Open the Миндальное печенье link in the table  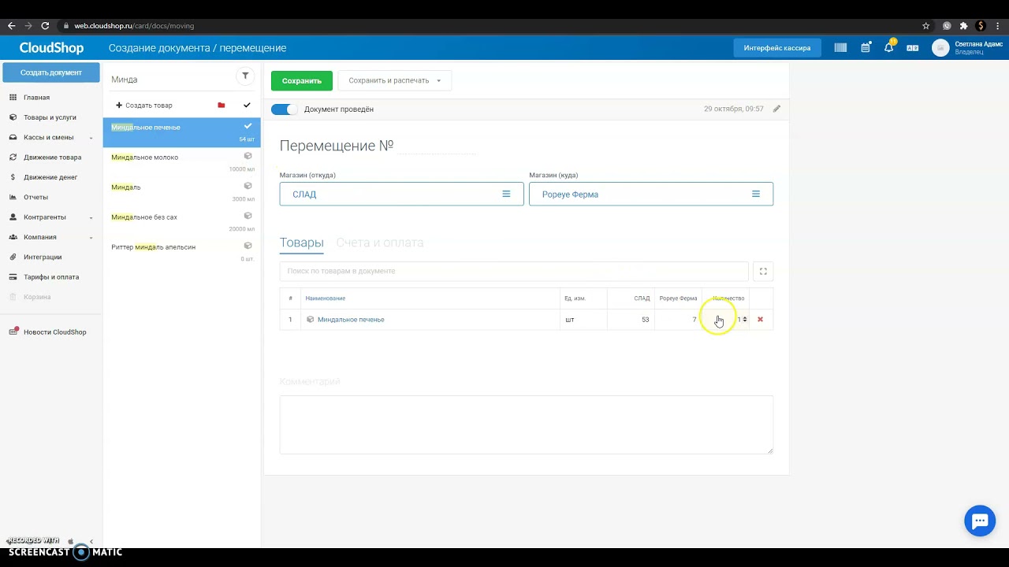coord(351,320)
